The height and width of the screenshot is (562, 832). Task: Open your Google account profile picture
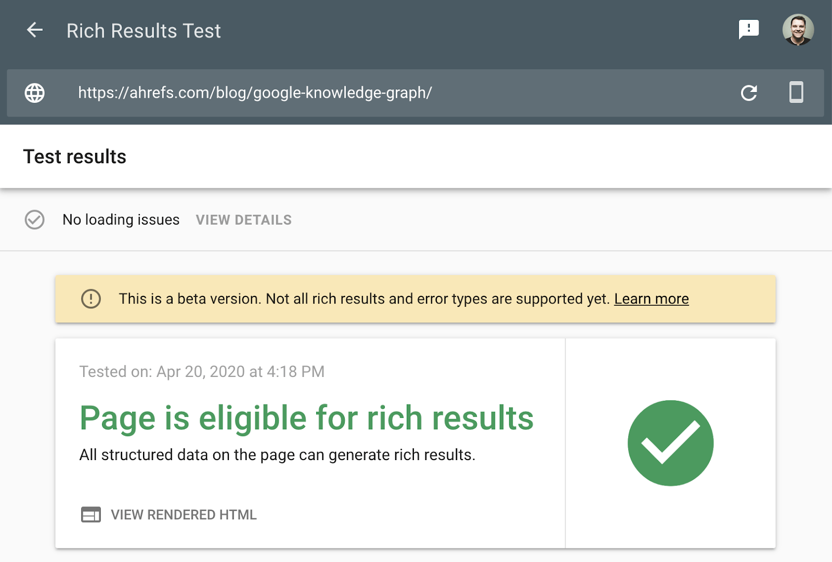tap(797, 30)
